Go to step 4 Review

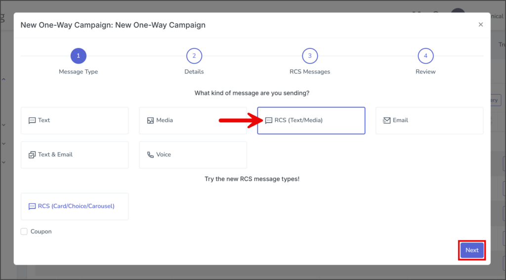[425, 56]
